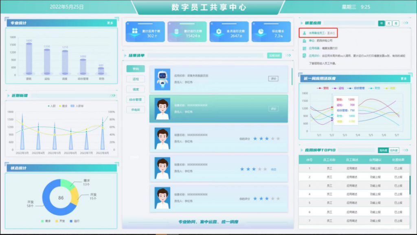Click the 本月运行次数 play icon
Image resolution: width=417 pixels, height=235 pixels.
pyautogui.click(x=218, y=32)
